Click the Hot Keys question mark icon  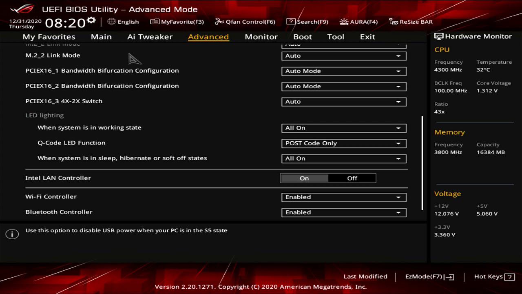[x=509, y=277]
